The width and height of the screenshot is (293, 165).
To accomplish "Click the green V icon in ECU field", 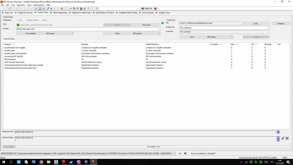I will pos(18,25).
